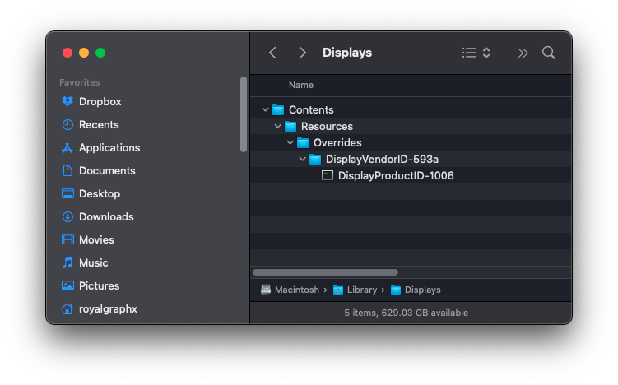Open the Music sidebar folder
Screen dimensions: 618x385
pos(93,263)
